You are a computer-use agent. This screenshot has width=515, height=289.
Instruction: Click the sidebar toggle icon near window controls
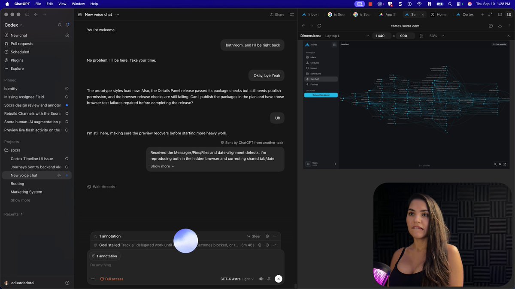pos(27,14)
